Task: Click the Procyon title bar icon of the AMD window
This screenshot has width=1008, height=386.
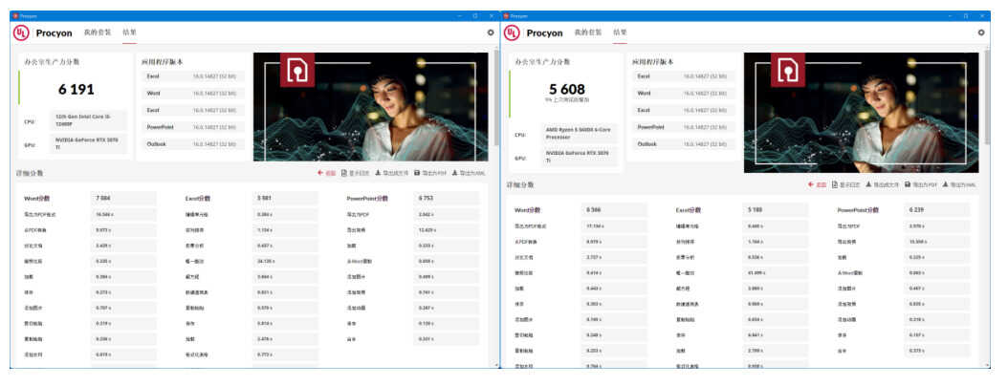Action: point(506,15)
